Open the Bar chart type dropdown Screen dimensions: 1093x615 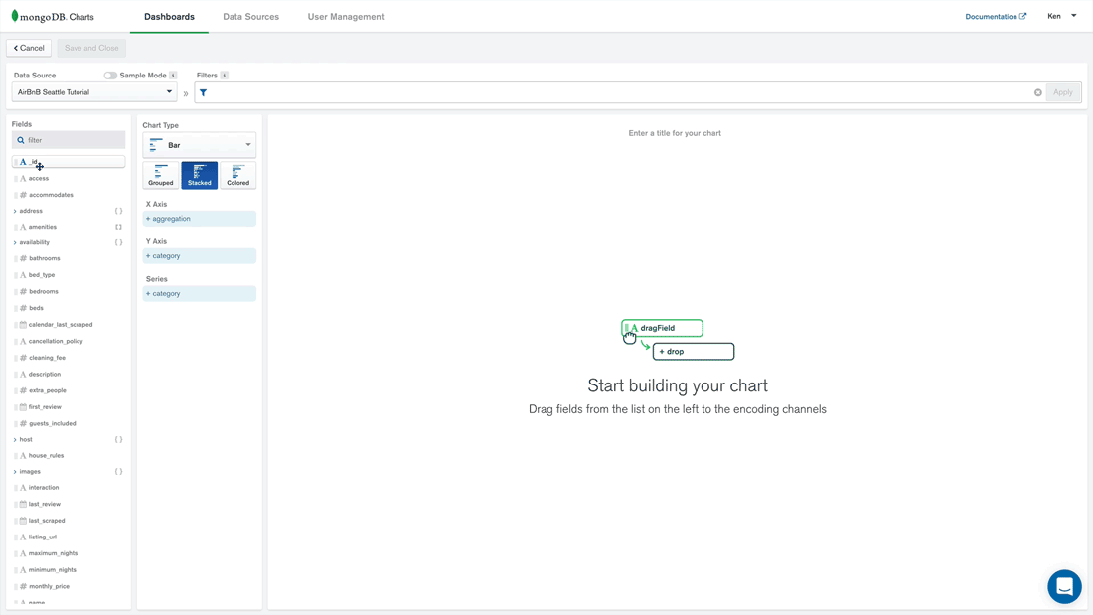coord(200,145)
